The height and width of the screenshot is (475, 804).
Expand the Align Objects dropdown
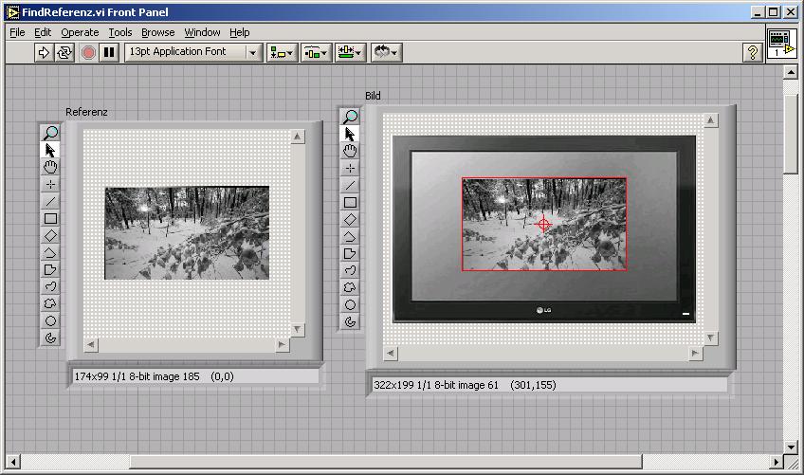282,53
